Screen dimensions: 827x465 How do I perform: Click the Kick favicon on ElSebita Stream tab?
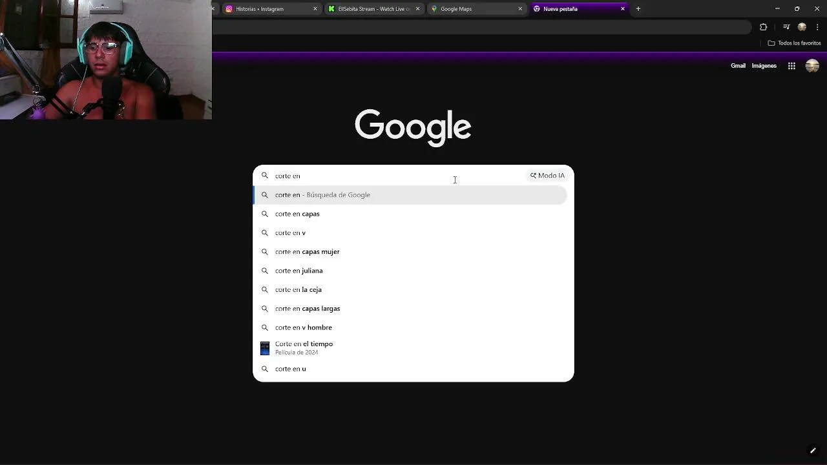(331, 9)
